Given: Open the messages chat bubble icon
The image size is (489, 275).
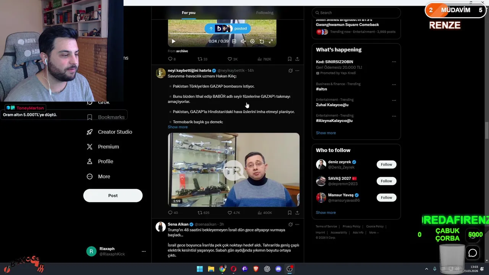Looking at the screenshot, I should pos(473,253).
